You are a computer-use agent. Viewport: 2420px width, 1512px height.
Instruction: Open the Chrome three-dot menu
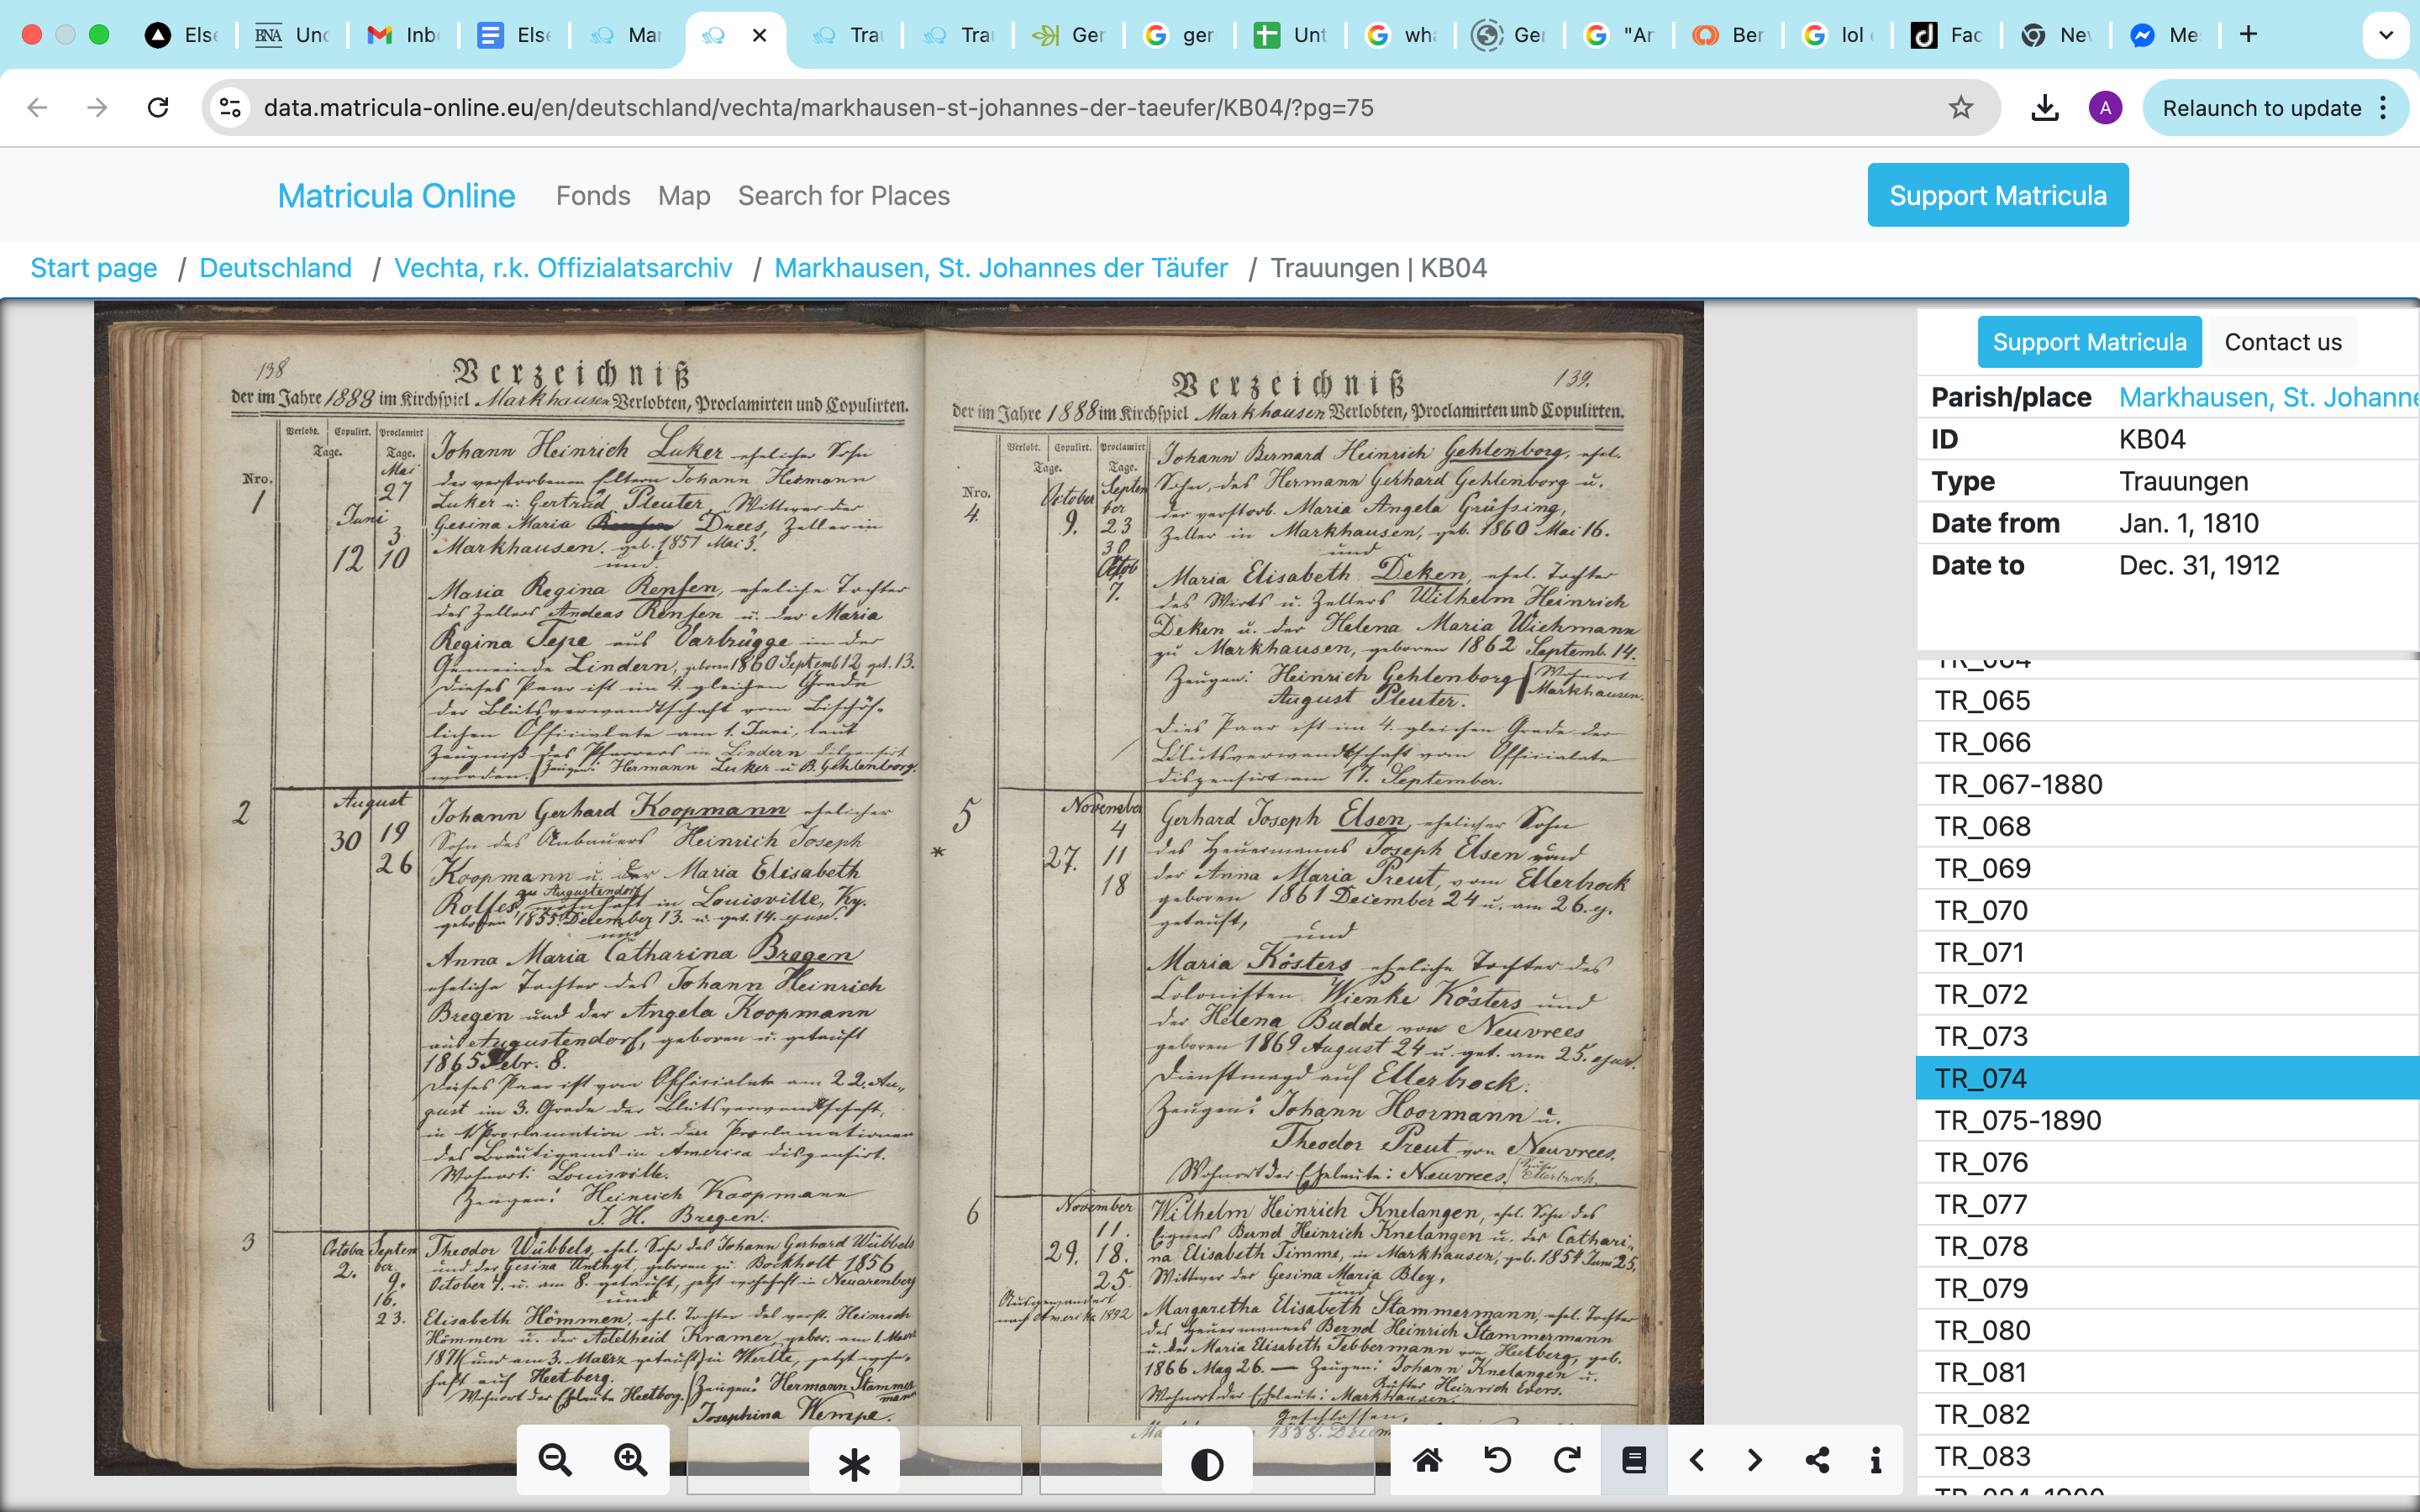pyautogui.click(x=2384, y=108)
